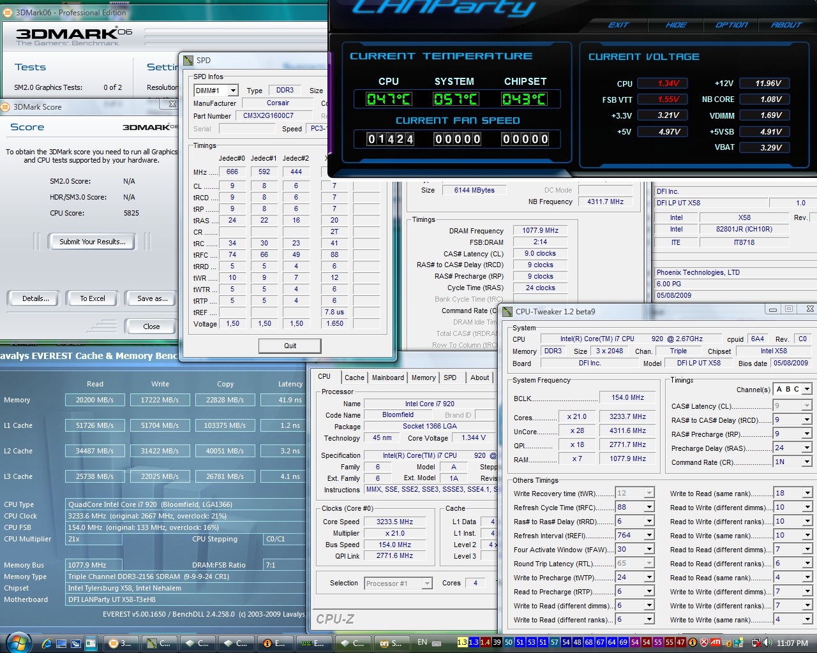Click the 69 temperature tray icon

623,642
